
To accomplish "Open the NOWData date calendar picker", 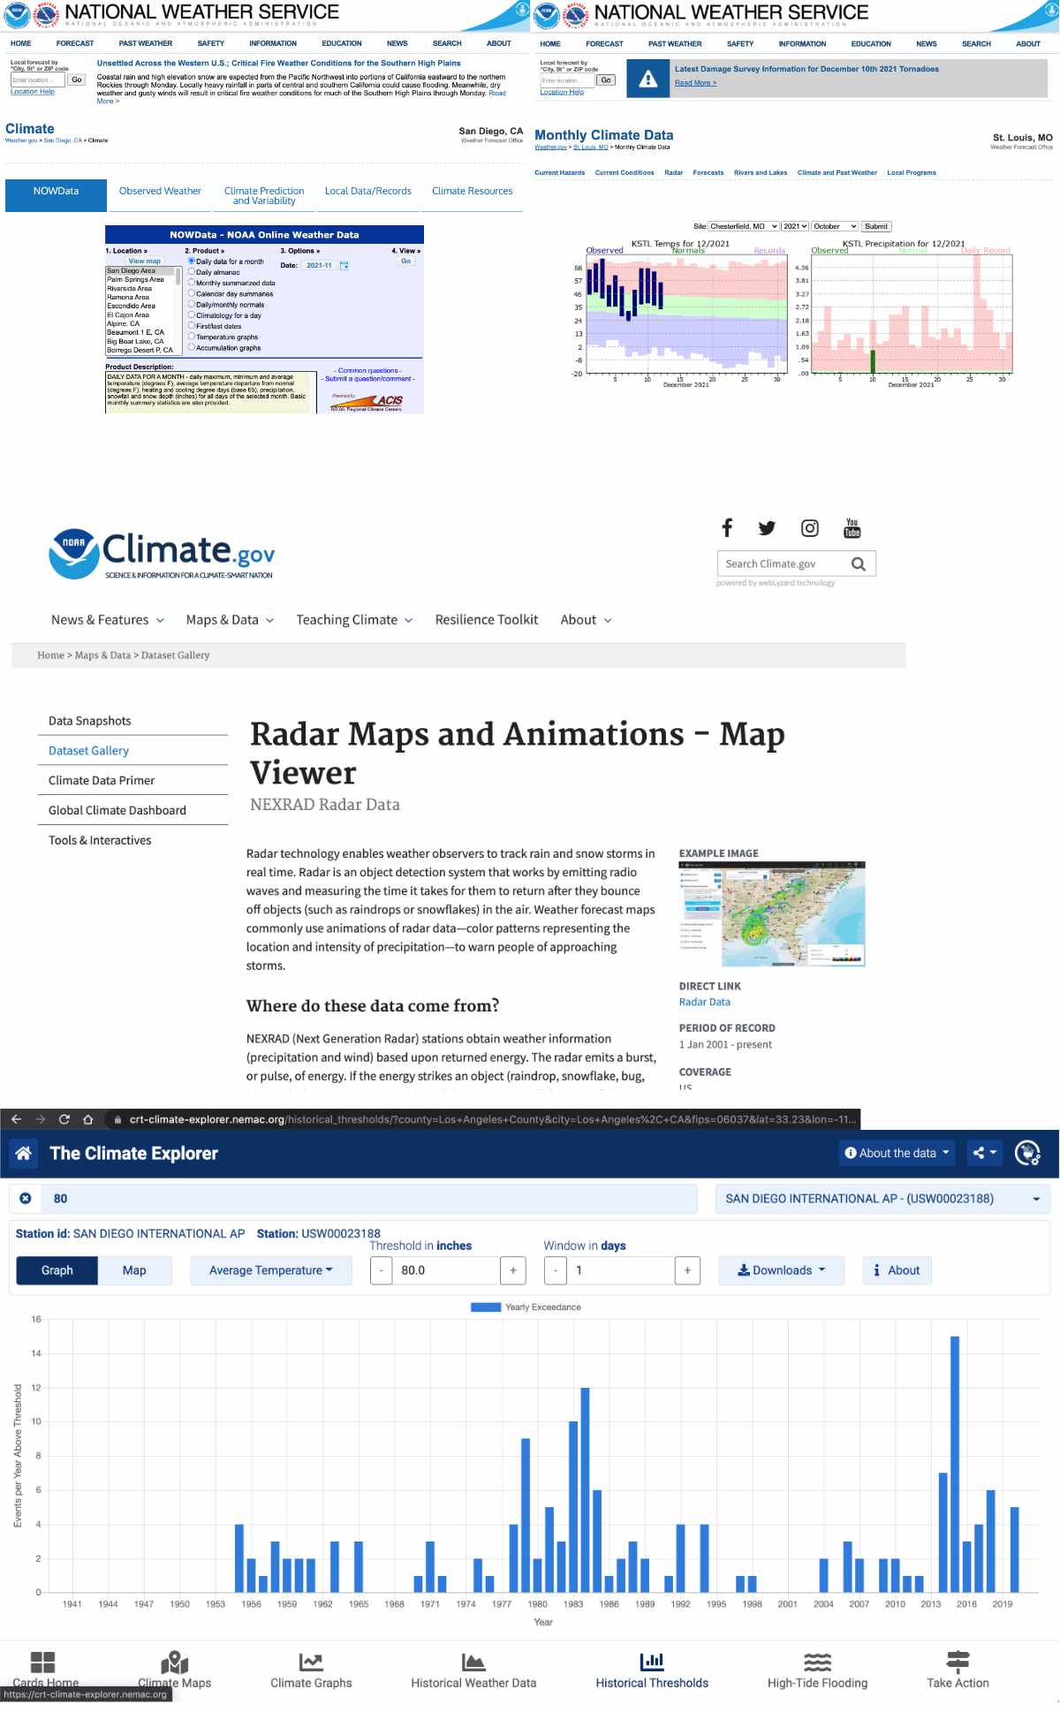I will [344, 265].
